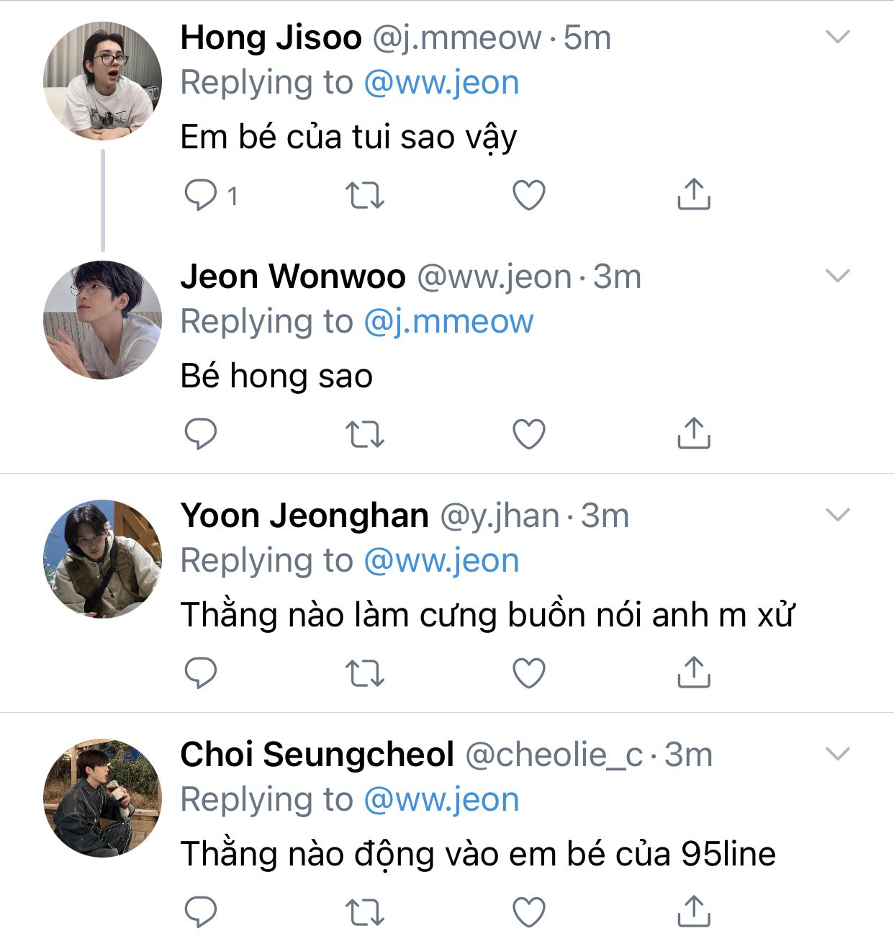Image resolution: width=894 pixels, height=949 pixels.
Task: Share Choi Seungcheol's tweet
Action: 693,912
